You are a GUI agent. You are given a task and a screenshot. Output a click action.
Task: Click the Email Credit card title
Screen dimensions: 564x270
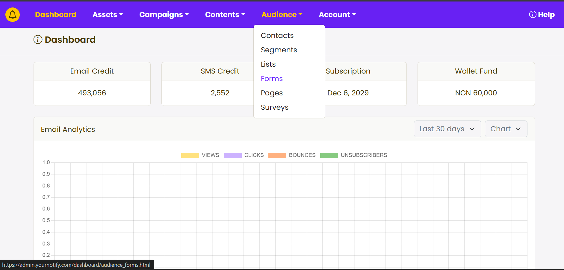pyautogui.click(x=92, y=71)
